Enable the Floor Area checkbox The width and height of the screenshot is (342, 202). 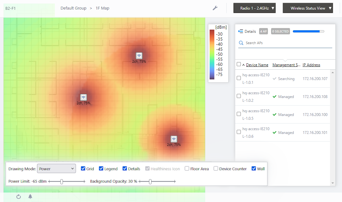(x=187, y=169)
